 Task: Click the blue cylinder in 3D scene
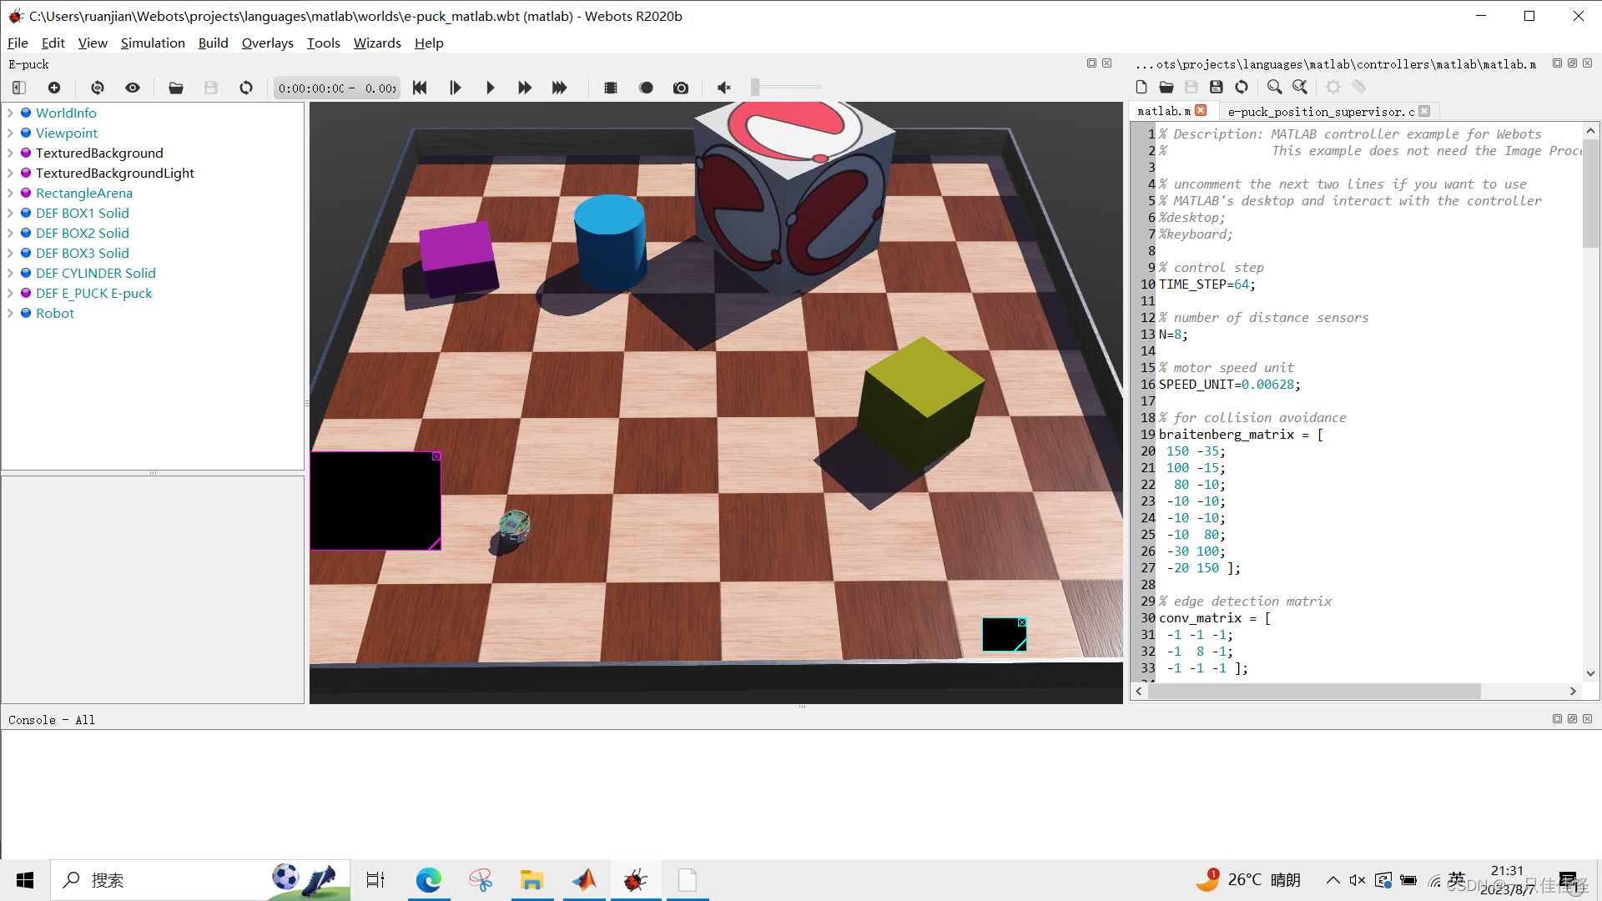pyautogui.click(x=610, y=241)
